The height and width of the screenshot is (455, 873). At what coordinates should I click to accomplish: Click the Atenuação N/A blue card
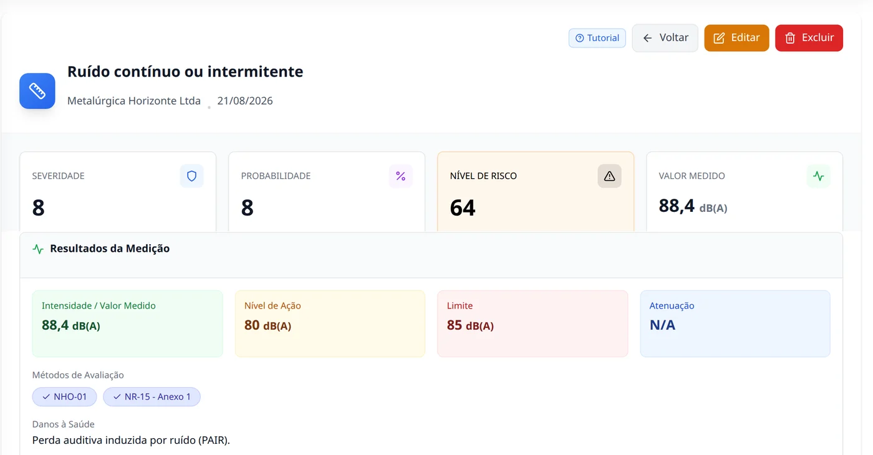pyautogui.click(x=735, y=323)
